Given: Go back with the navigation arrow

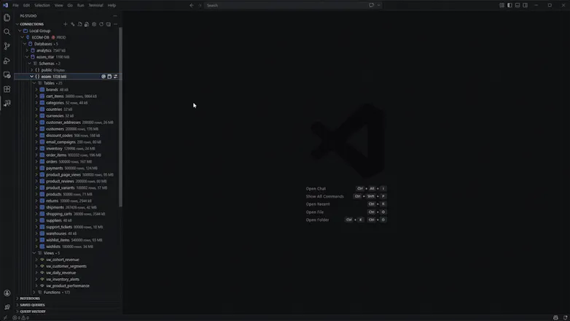Looking at the screenshot, I should (192, 5).
